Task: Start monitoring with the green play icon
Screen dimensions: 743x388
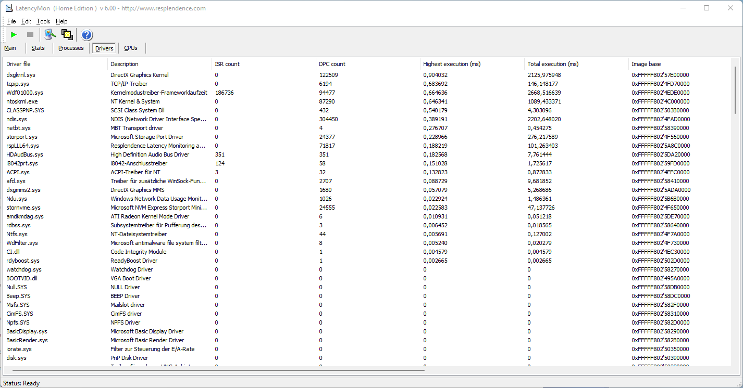Action: 14,35
